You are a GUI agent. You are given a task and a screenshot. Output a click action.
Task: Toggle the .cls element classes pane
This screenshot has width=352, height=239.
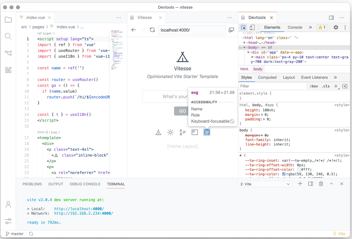[x=325, y=86]
